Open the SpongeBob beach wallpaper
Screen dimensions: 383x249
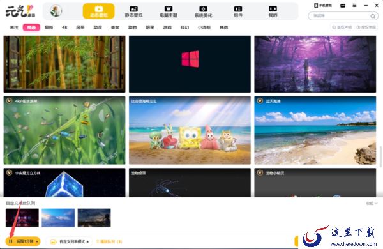[x=190, y=130]
